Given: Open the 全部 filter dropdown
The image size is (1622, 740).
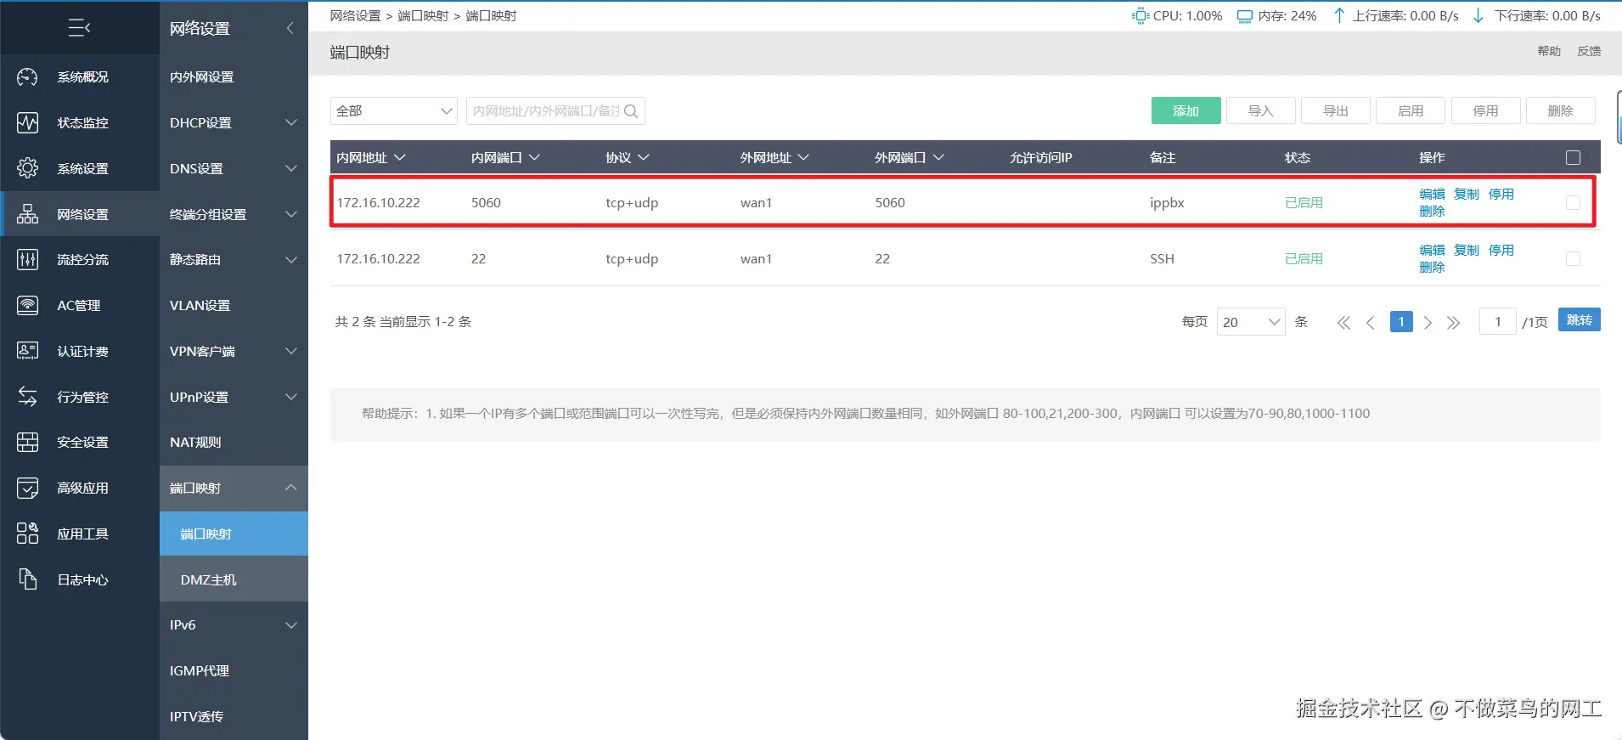Looking at the screenshot, I should point(394,111).
